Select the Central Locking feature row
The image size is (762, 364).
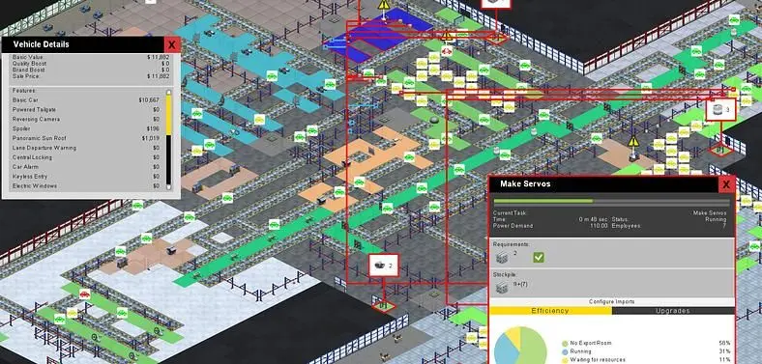pyautogui.click(x=86, y=157)
